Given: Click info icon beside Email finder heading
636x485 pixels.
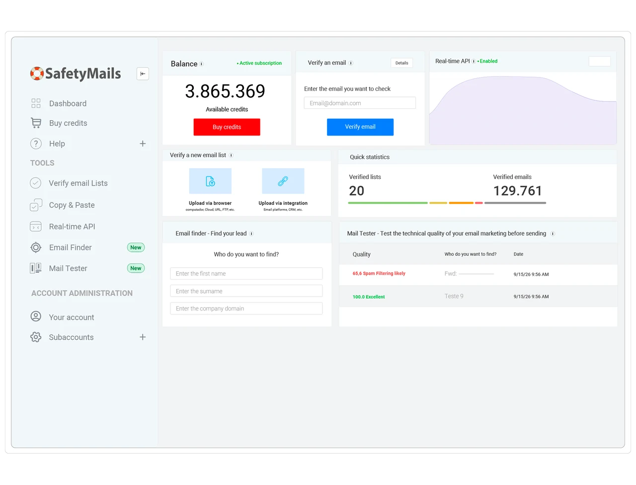Looking at the screenshot, I should coord(251,234).
